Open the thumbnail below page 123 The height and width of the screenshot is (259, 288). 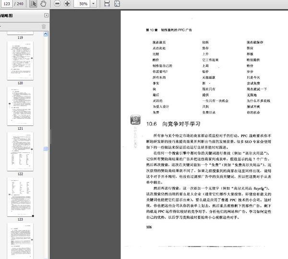click(20, 241)
